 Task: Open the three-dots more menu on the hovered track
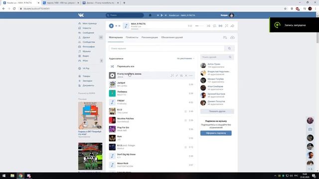coord(190,76)
